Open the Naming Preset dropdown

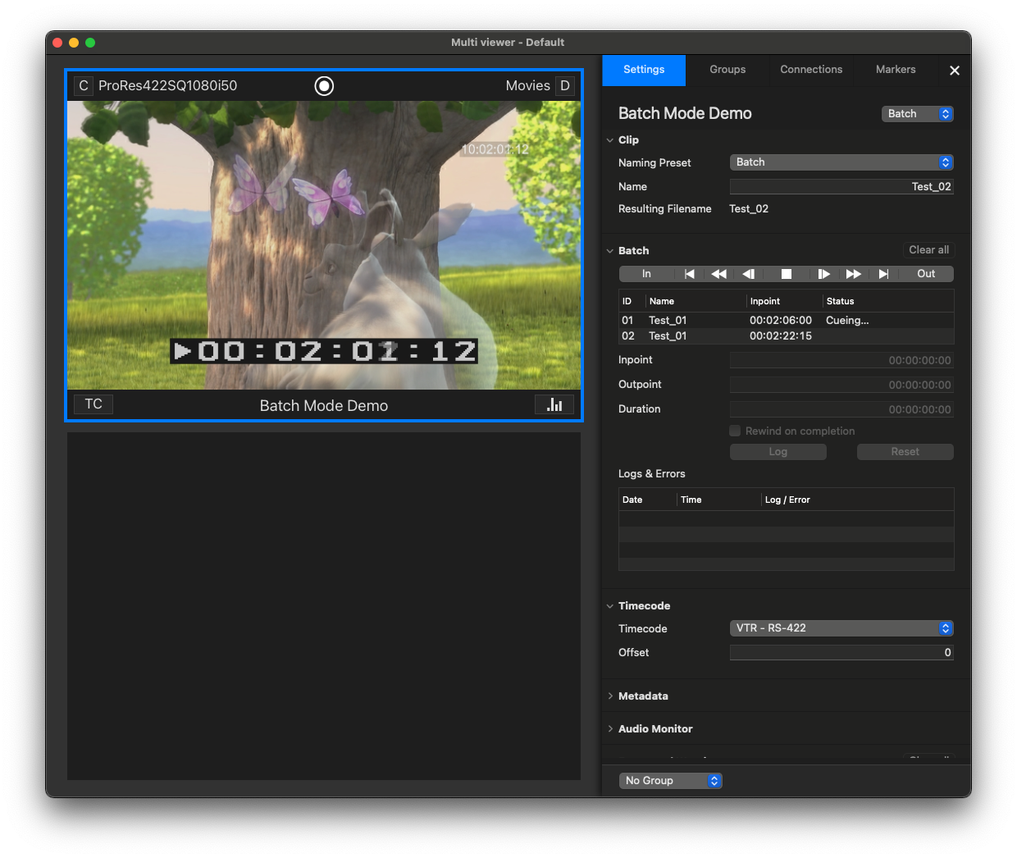(x=841, y=162)
